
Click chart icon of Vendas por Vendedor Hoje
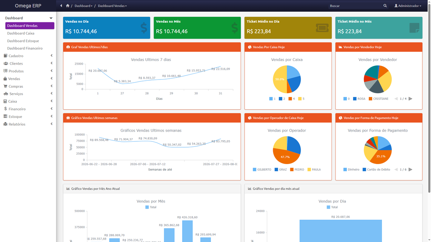click(340, 47)
